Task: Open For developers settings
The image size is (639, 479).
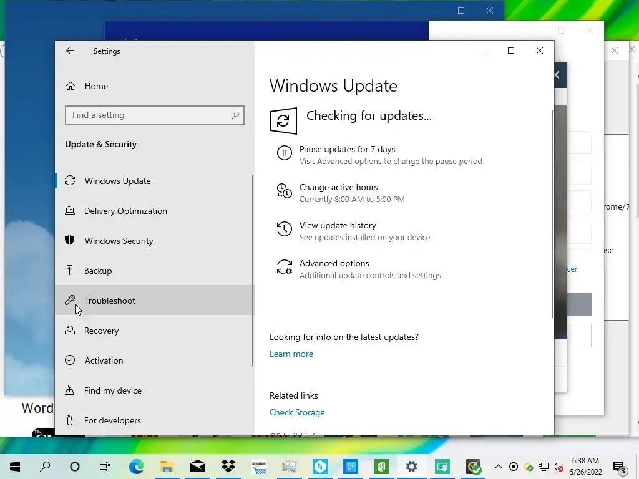Action: [x=154, y=420]
